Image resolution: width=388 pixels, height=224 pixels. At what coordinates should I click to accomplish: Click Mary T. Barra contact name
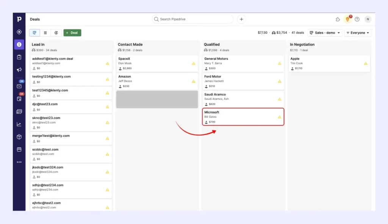pyautogui.click(x=213, y=63)
